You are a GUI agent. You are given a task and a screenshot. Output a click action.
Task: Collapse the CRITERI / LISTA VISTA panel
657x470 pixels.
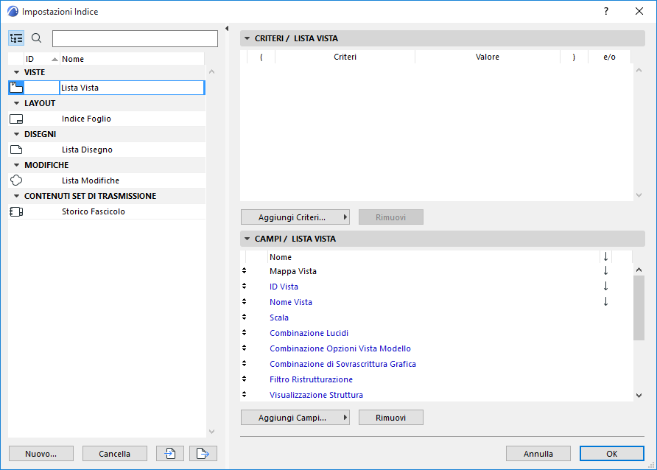247,38
